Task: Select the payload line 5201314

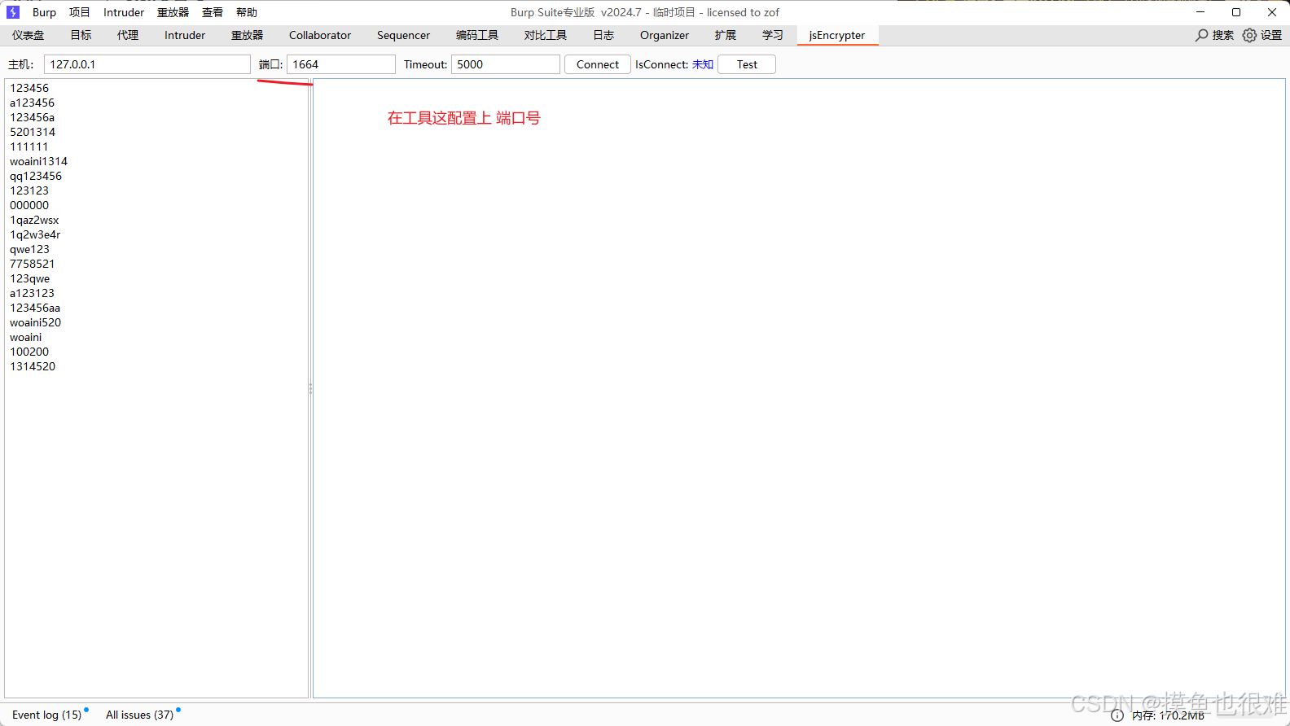Action: tap(33, 132)
